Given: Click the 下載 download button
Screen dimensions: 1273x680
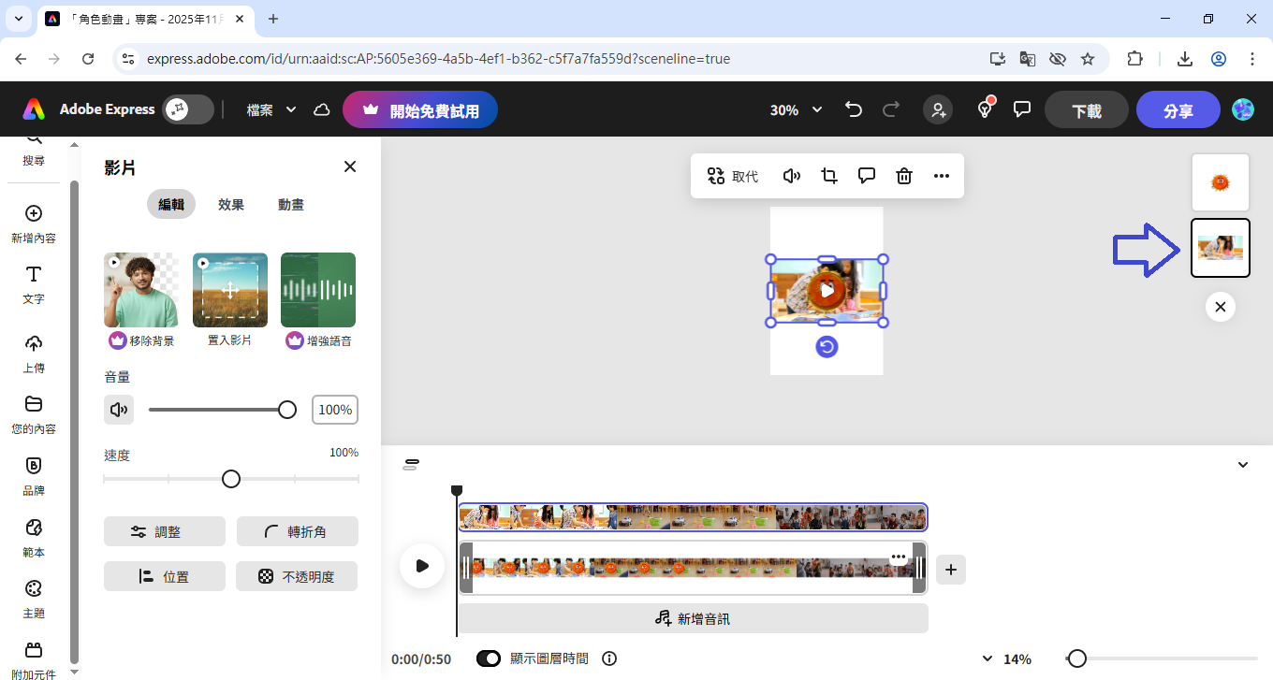Looking at the screenshot, I should tap(1086, 110).
